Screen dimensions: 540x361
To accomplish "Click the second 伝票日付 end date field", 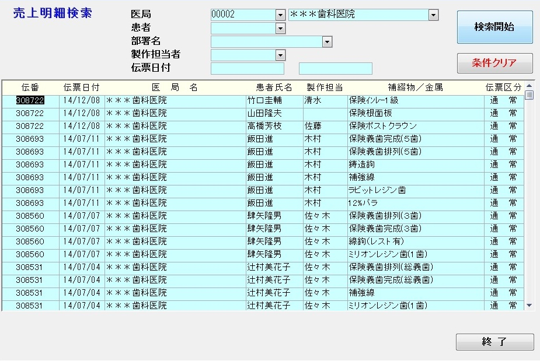I will [335, 69].
